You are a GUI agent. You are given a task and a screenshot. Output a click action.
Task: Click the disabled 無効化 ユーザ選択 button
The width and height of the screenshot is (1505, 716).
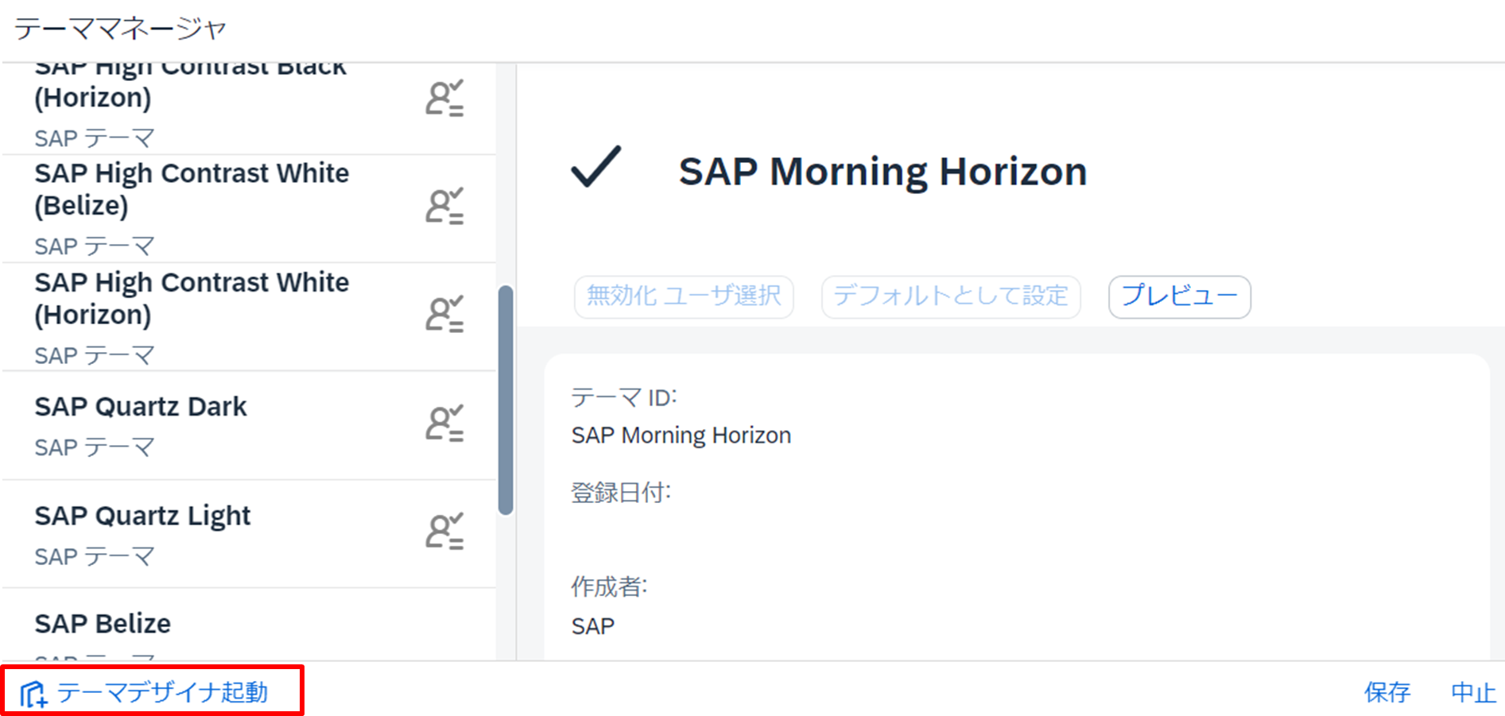pyautogui.click(x=684, y=296)
